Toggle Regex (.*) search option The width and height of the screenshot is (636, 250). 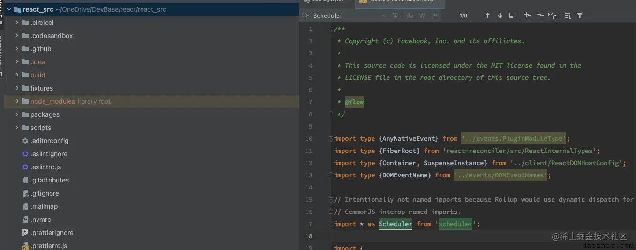point(434,15)
